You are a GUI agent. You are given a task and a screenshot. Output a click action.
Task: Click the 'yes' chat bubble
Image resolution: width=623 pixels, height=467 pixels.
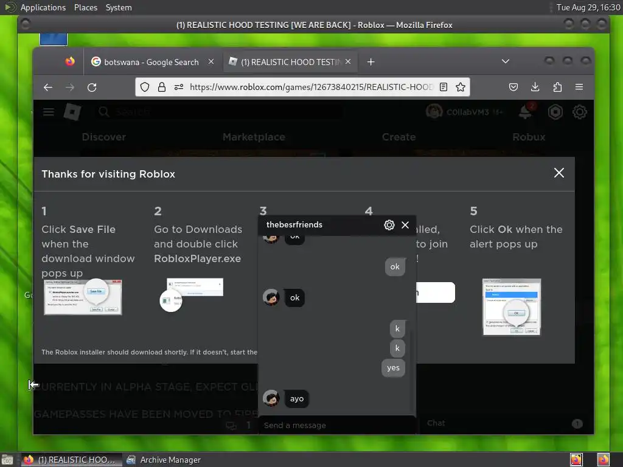394,368
